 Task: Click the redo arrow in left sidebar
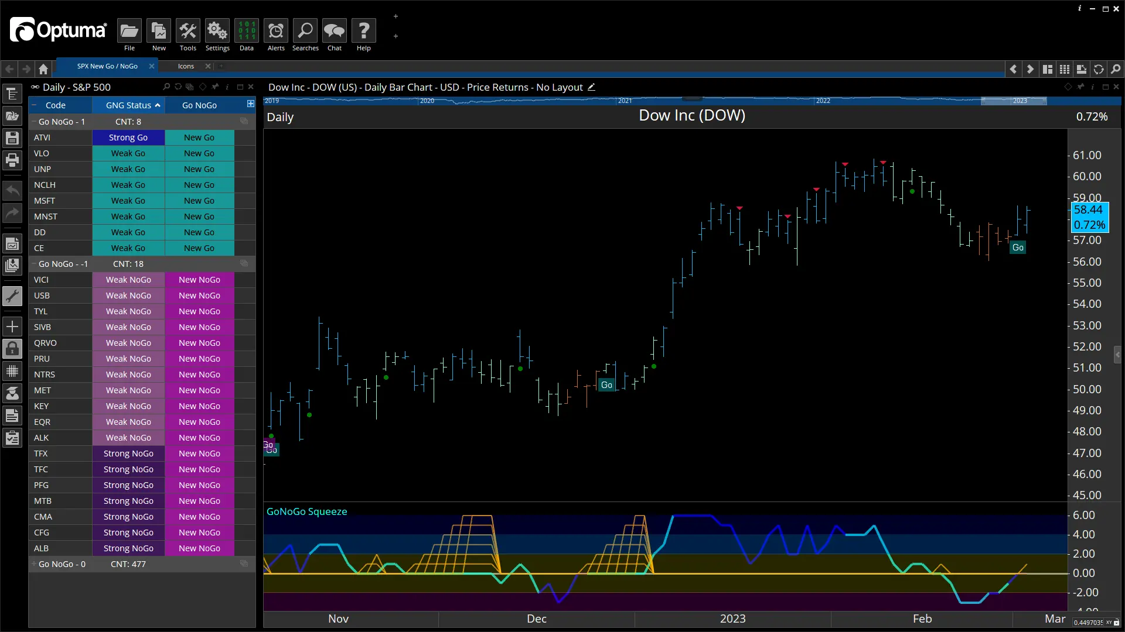point(12,212)
